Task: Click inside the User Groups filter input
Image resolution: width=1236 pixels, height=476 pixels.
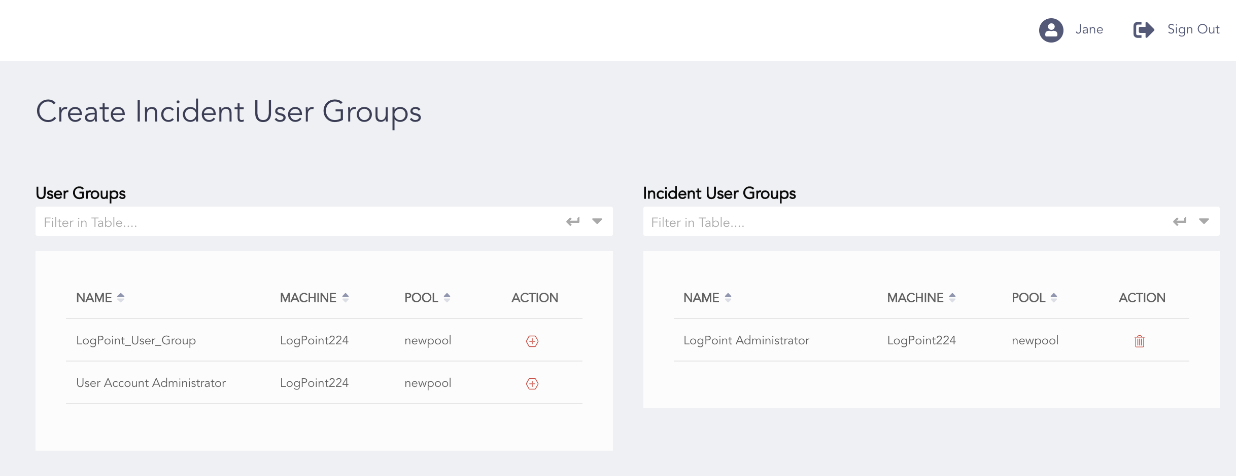Action: [x=203, y=221]
